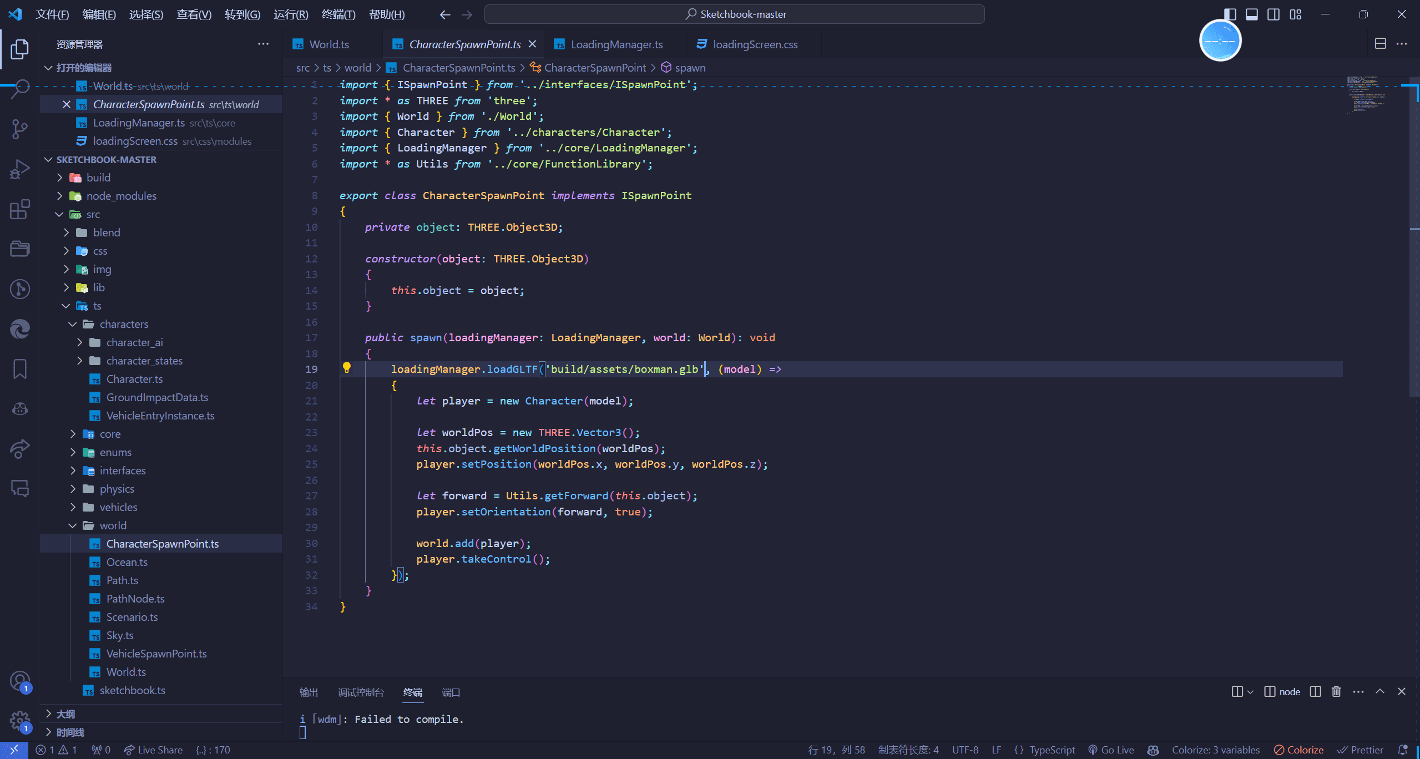Click the notifications bell in status bar
Screen dimensions: 1420x759
[x=1402, y=750]
